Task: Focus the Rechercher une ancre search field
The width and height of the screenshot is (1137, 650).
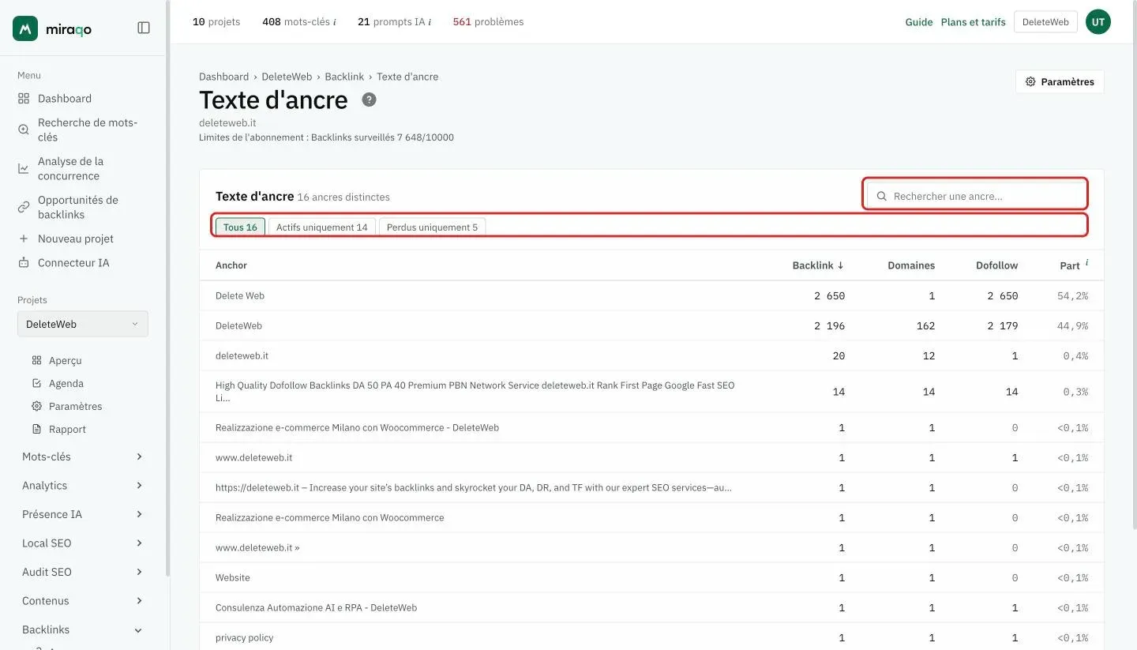Action: [x=976, y=196]
